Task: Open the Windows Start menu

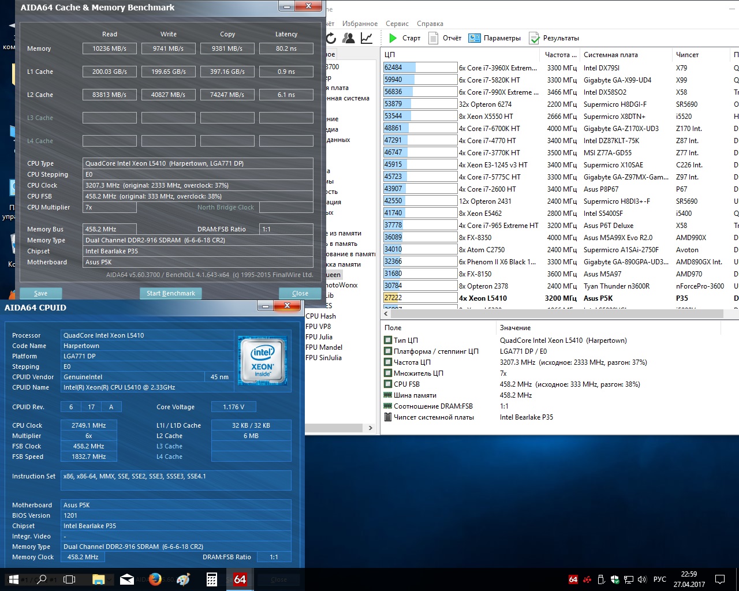Action: [x=13, y=579]
